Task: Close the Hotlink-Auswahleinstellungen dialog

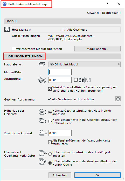Action: point(119,4)
